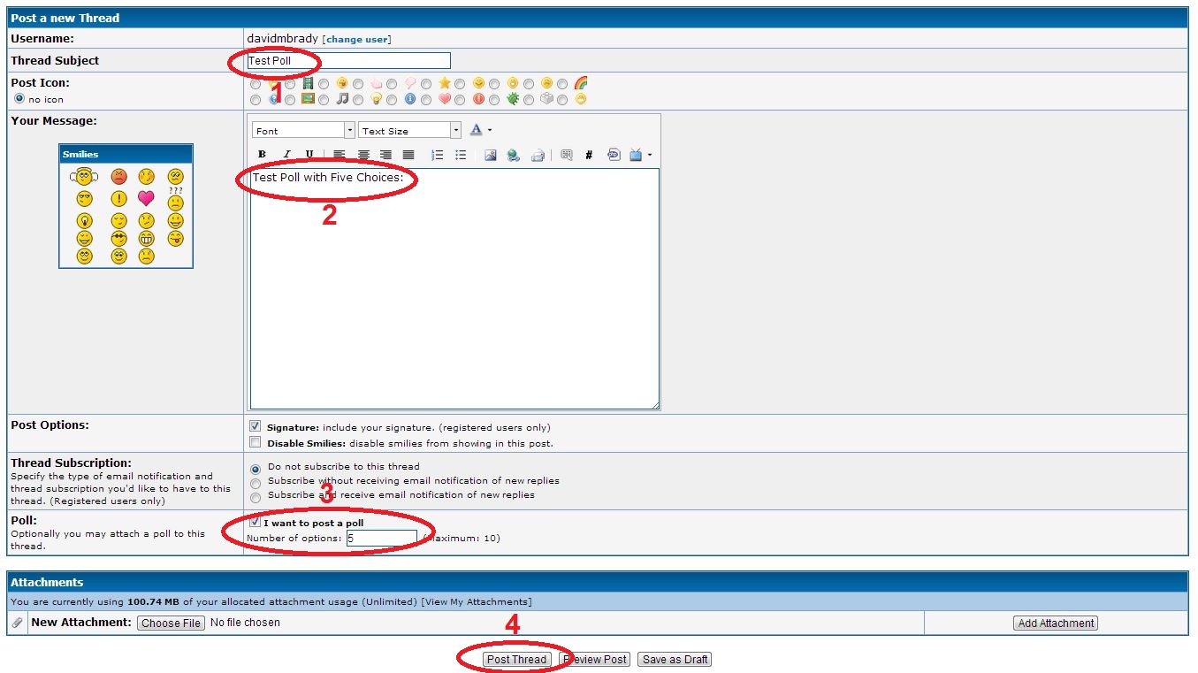Viewport: 1198px width, 673px height.
Task: Insert a numbered list
Action: click(437, 155)
